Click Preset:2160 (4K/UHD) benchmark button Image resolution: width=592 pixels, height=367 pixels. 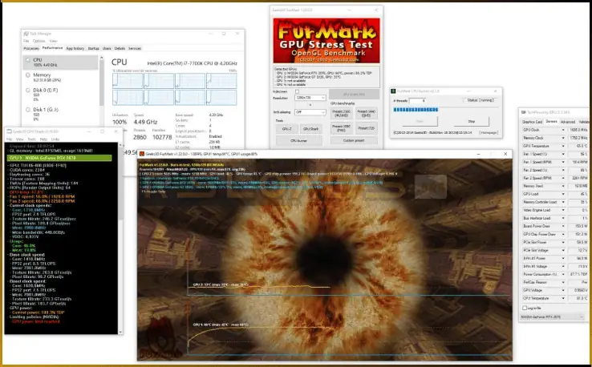tap(341, 113)
